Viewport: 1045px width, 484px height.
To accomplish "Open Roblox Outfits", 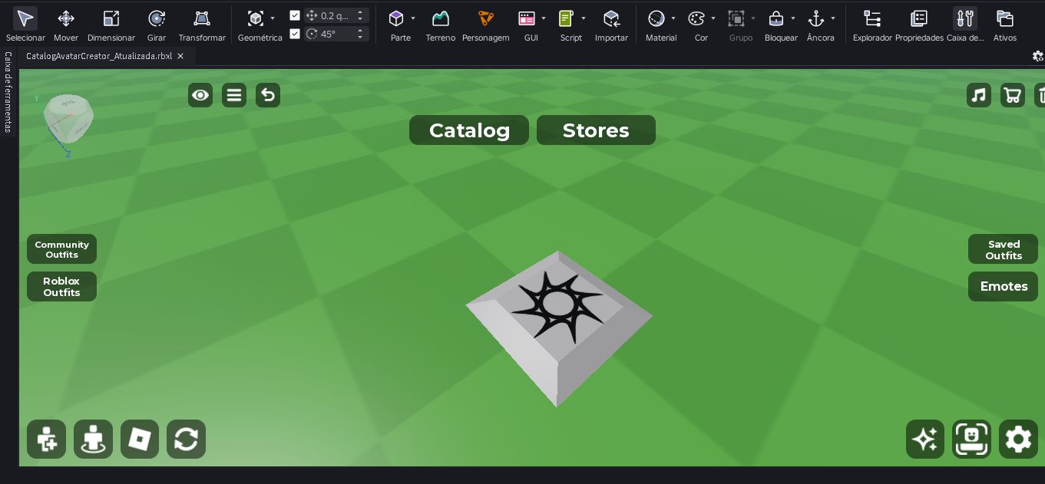I will point(61,286).
